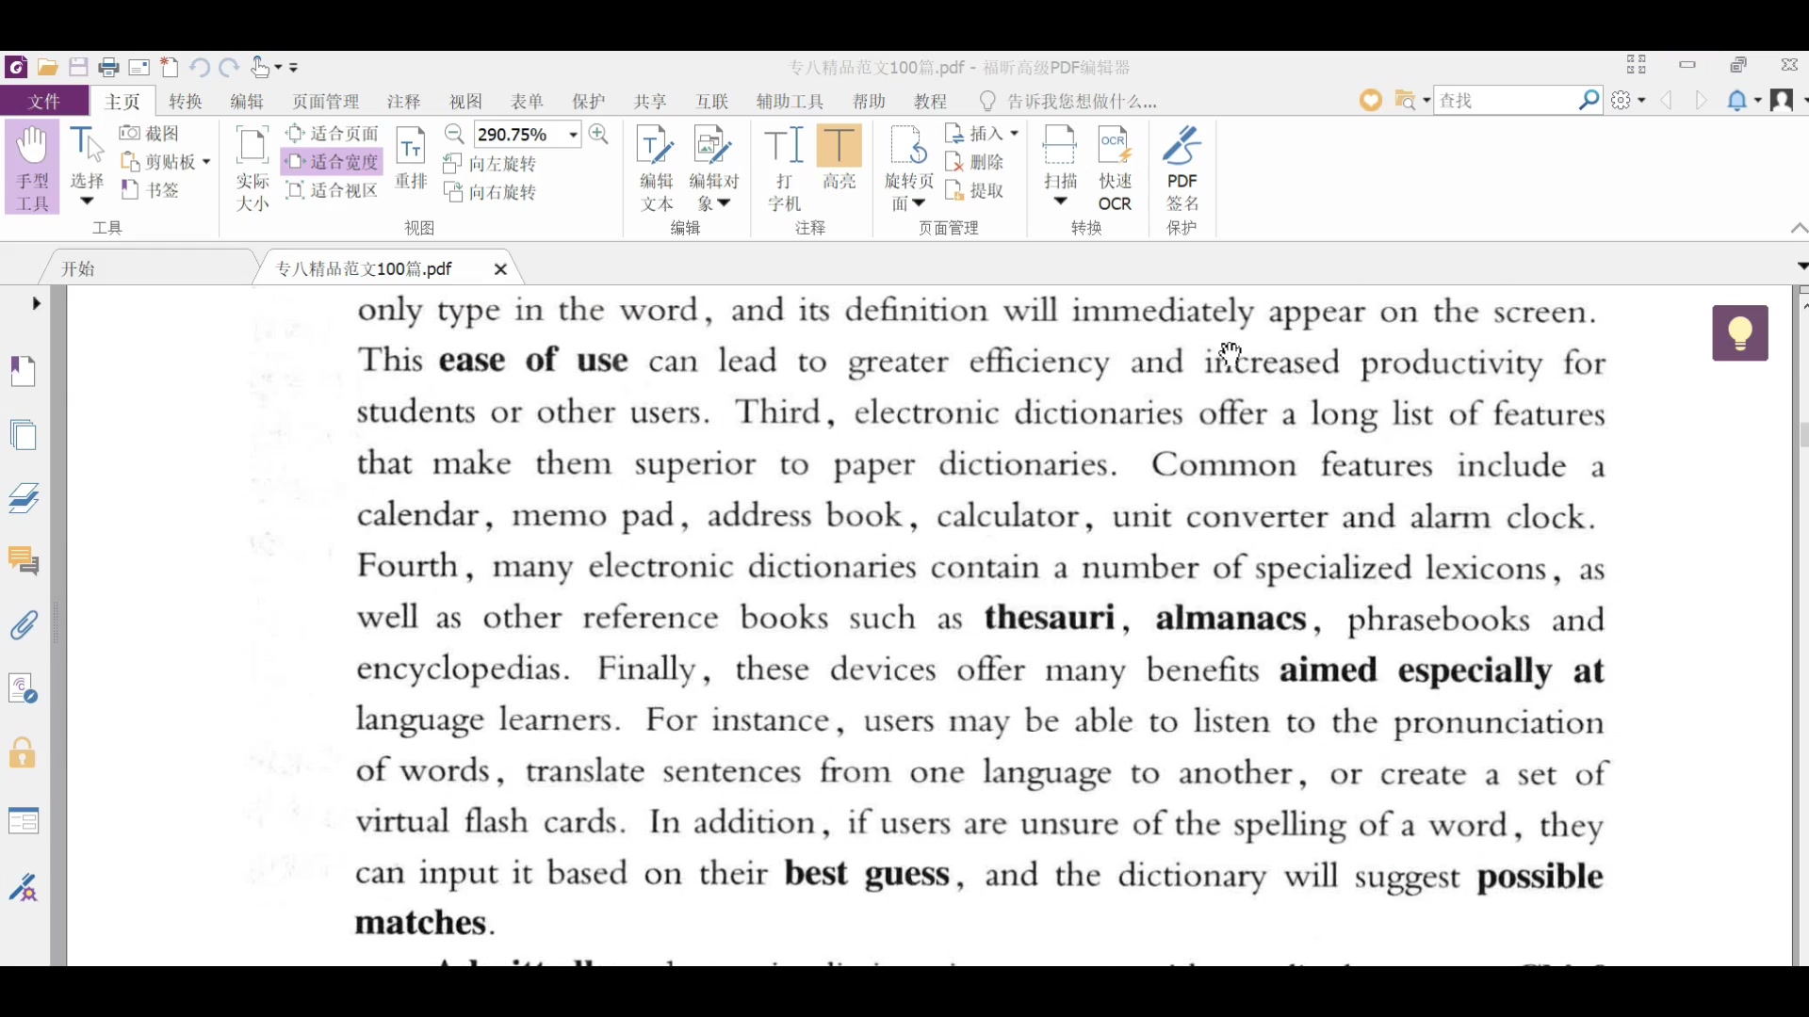Click the zoom in magnifier

[x=598, y=134]
